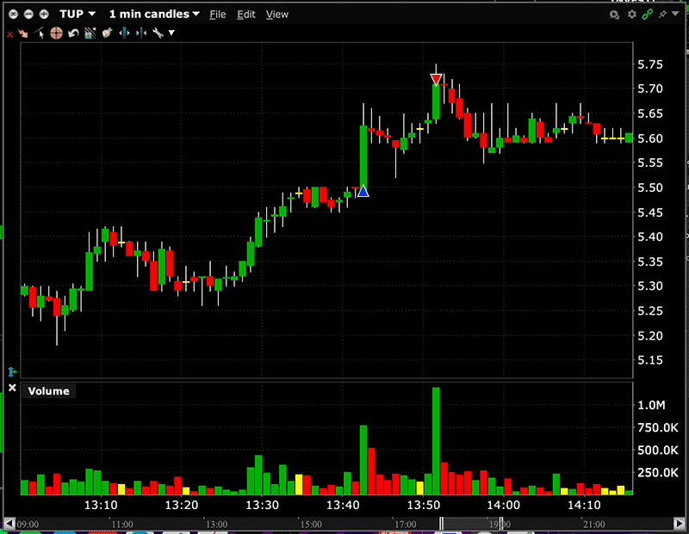Viewport: 689px width, 534px height.
Task: Select the trendline arrow pointer tool
Action: (40, 33)
